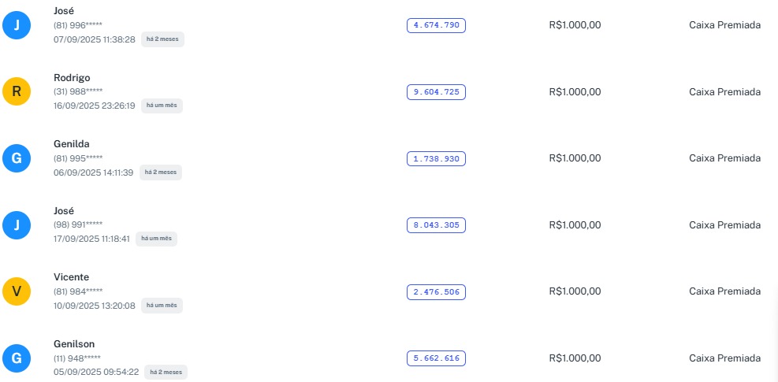Image resolution: width=778 pixels, height=382 pixels.
Task: Click the blue J avatar beside ticket 4.674.790
Action: (17, 25)
